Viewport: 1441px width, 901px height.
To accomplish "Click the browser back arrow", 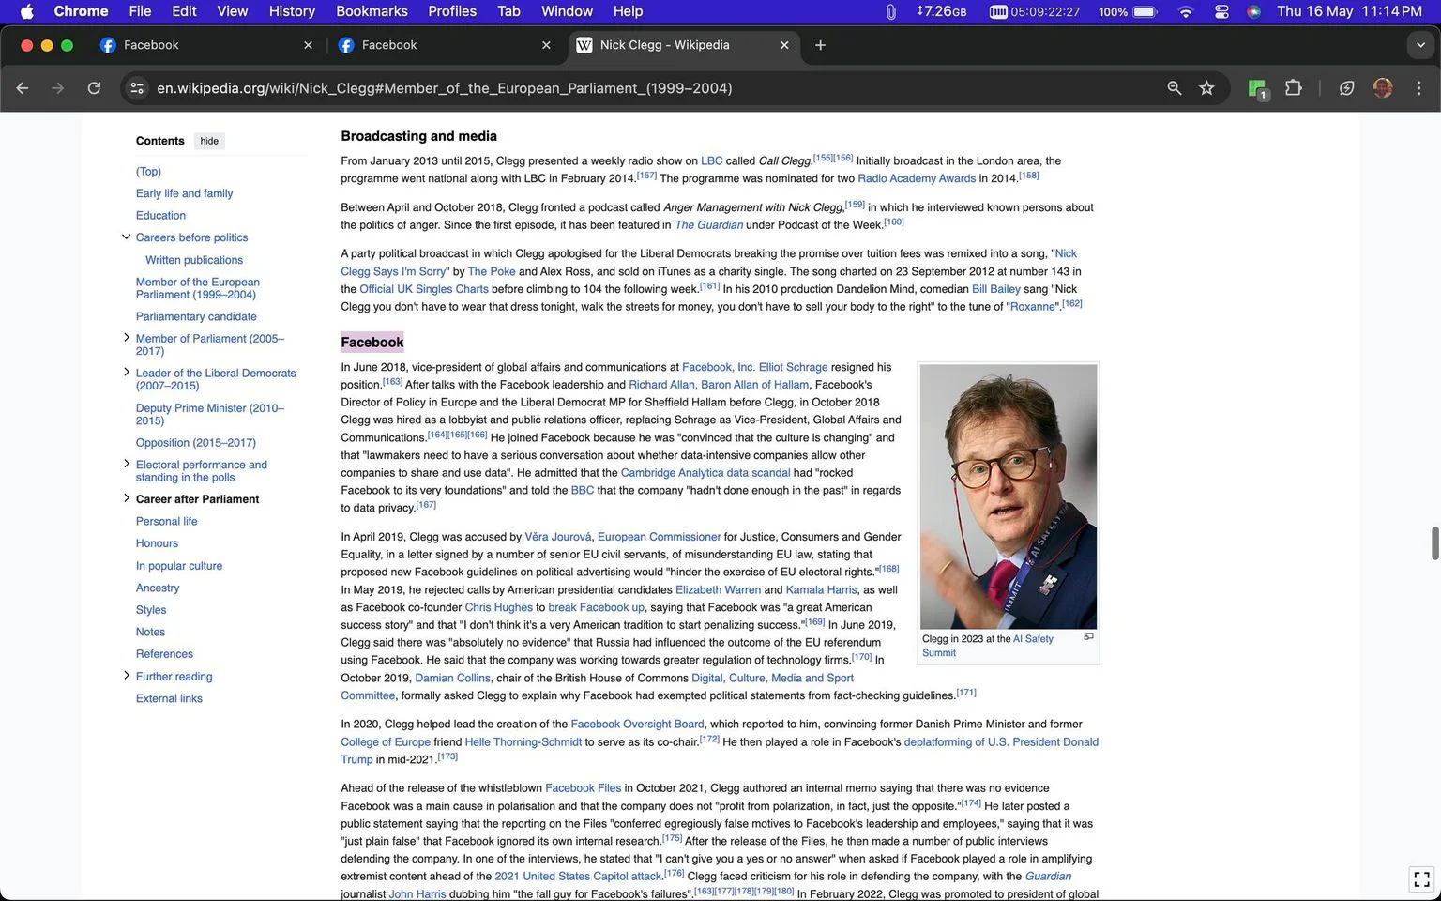I will tap(23, 88).
